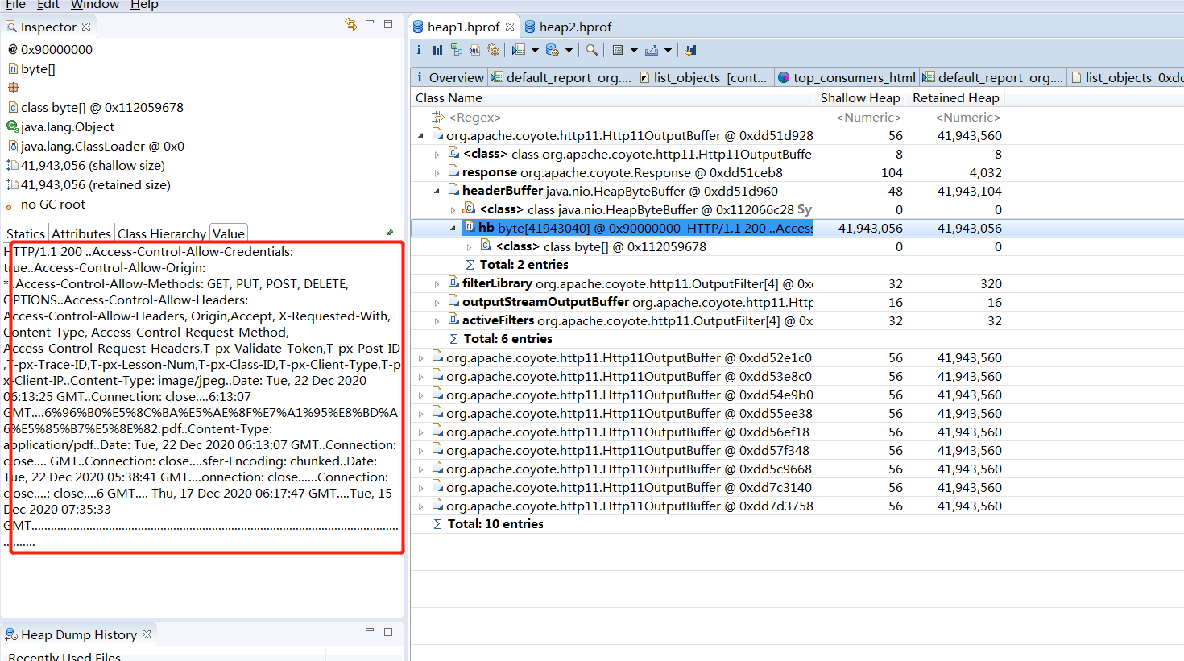Screen dimensions: 1184x661
Task: Open the Histogram view from toolbar
Action: (437, 50)
